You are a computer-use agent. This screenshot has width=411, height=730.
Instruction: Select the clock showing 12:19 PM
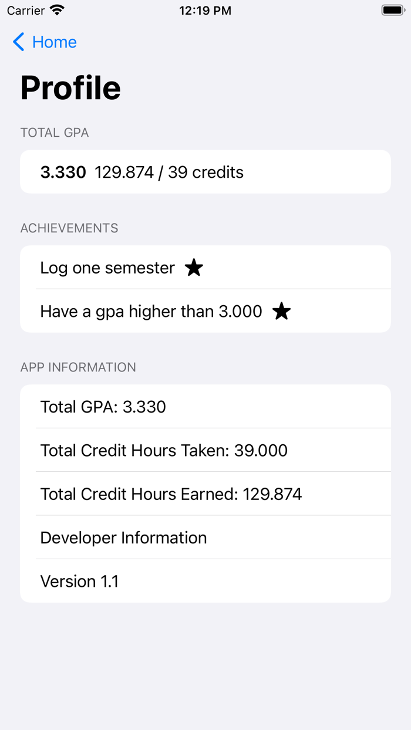coord(205,10)
